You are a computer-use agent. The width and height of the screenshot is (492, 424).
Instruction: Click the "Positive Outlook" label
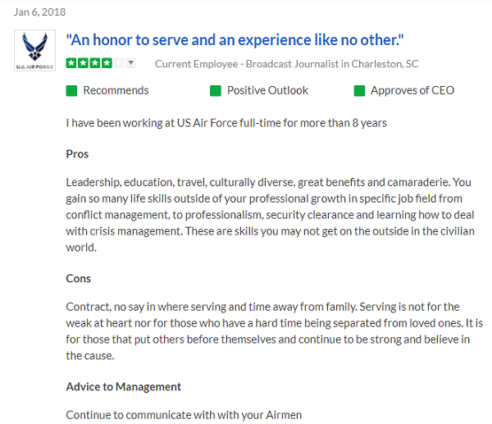tap(268, 90)
